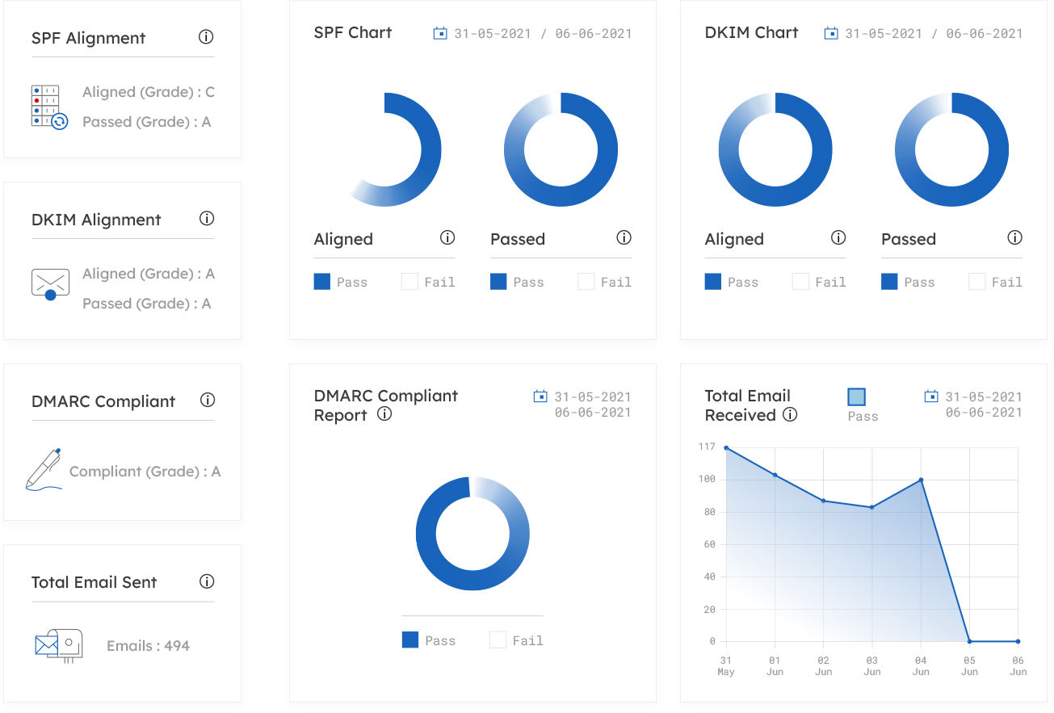Toggle Pass legend under SPF Passed
1054x713 pixels.
pyautogui.click(x=517, y=282)
